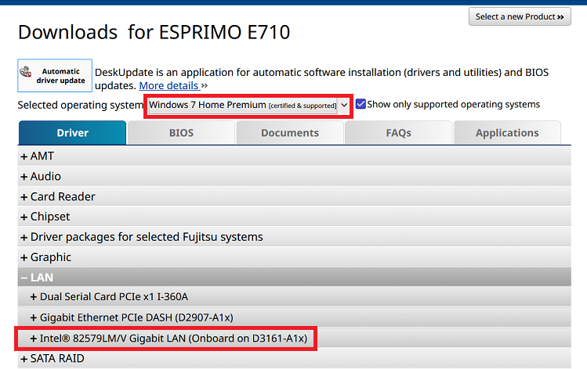The image size is (587, 369).
Task: Expand Dual Serial Card PCIe x1 I-360A
Action: click(x=294, y=297)
